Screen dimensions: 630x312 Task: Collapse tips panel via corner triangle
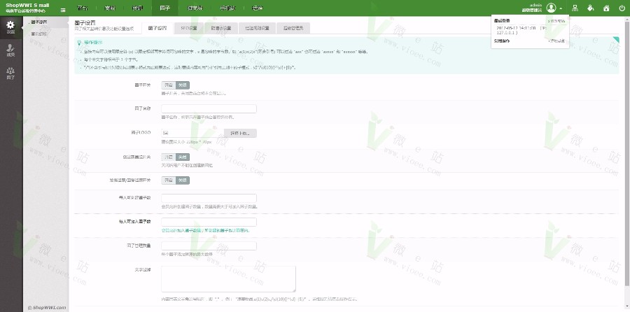coord(616,39)
